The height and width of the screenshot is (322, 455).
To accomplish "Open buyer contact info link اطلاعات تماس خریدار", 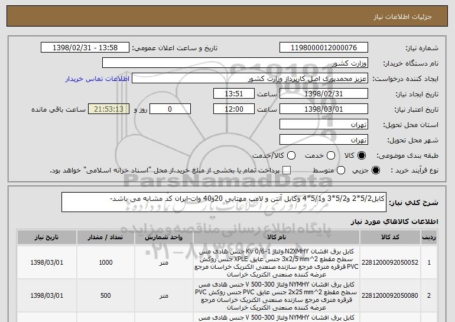I will point(97,79).
